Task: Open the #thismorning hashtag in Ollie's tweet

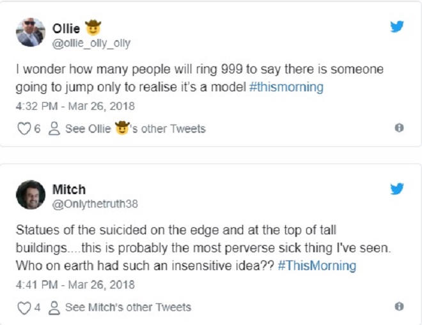Action: (x=286, y=88)
